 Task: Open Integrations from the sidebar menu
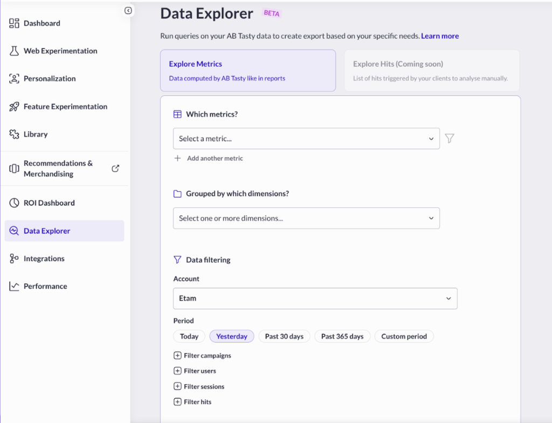pos(44,259)
